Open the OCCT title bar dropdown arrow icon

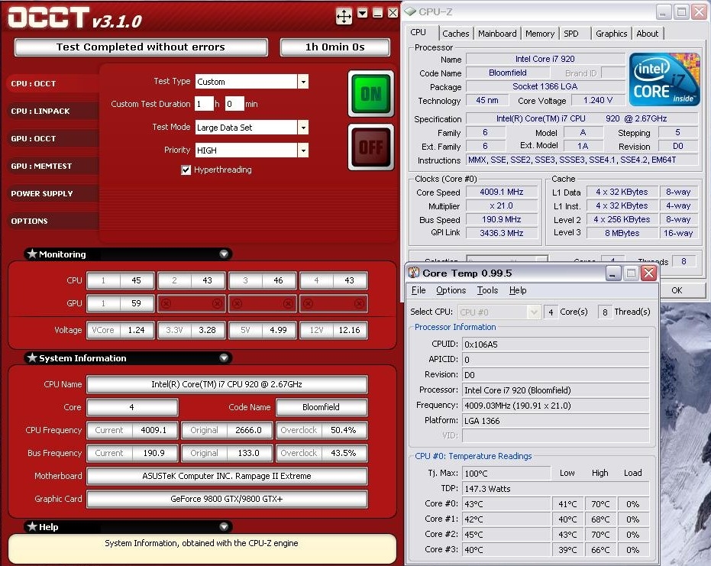click(362, 13)
